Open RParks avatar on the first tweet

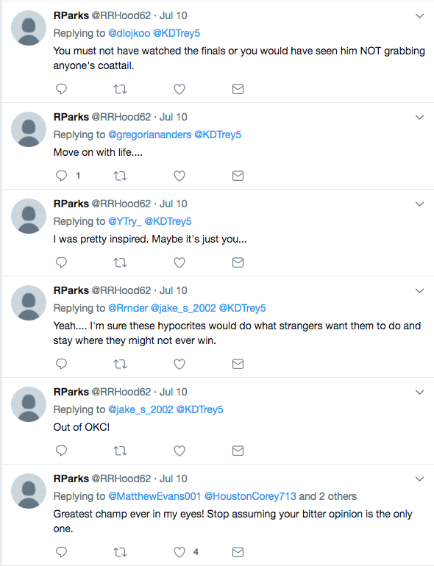click(x=29, y=28)
